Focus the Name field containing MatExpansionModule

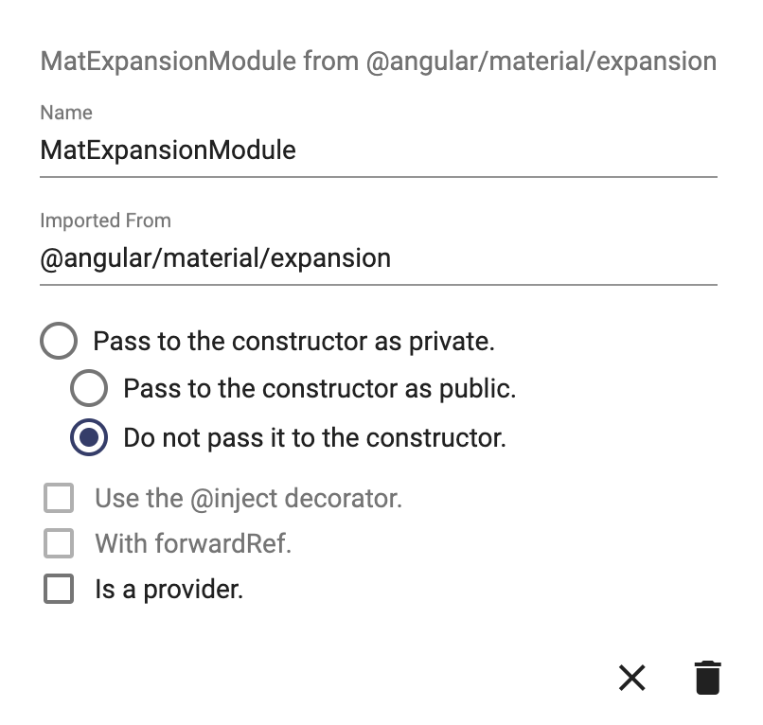tap(379, 150)
